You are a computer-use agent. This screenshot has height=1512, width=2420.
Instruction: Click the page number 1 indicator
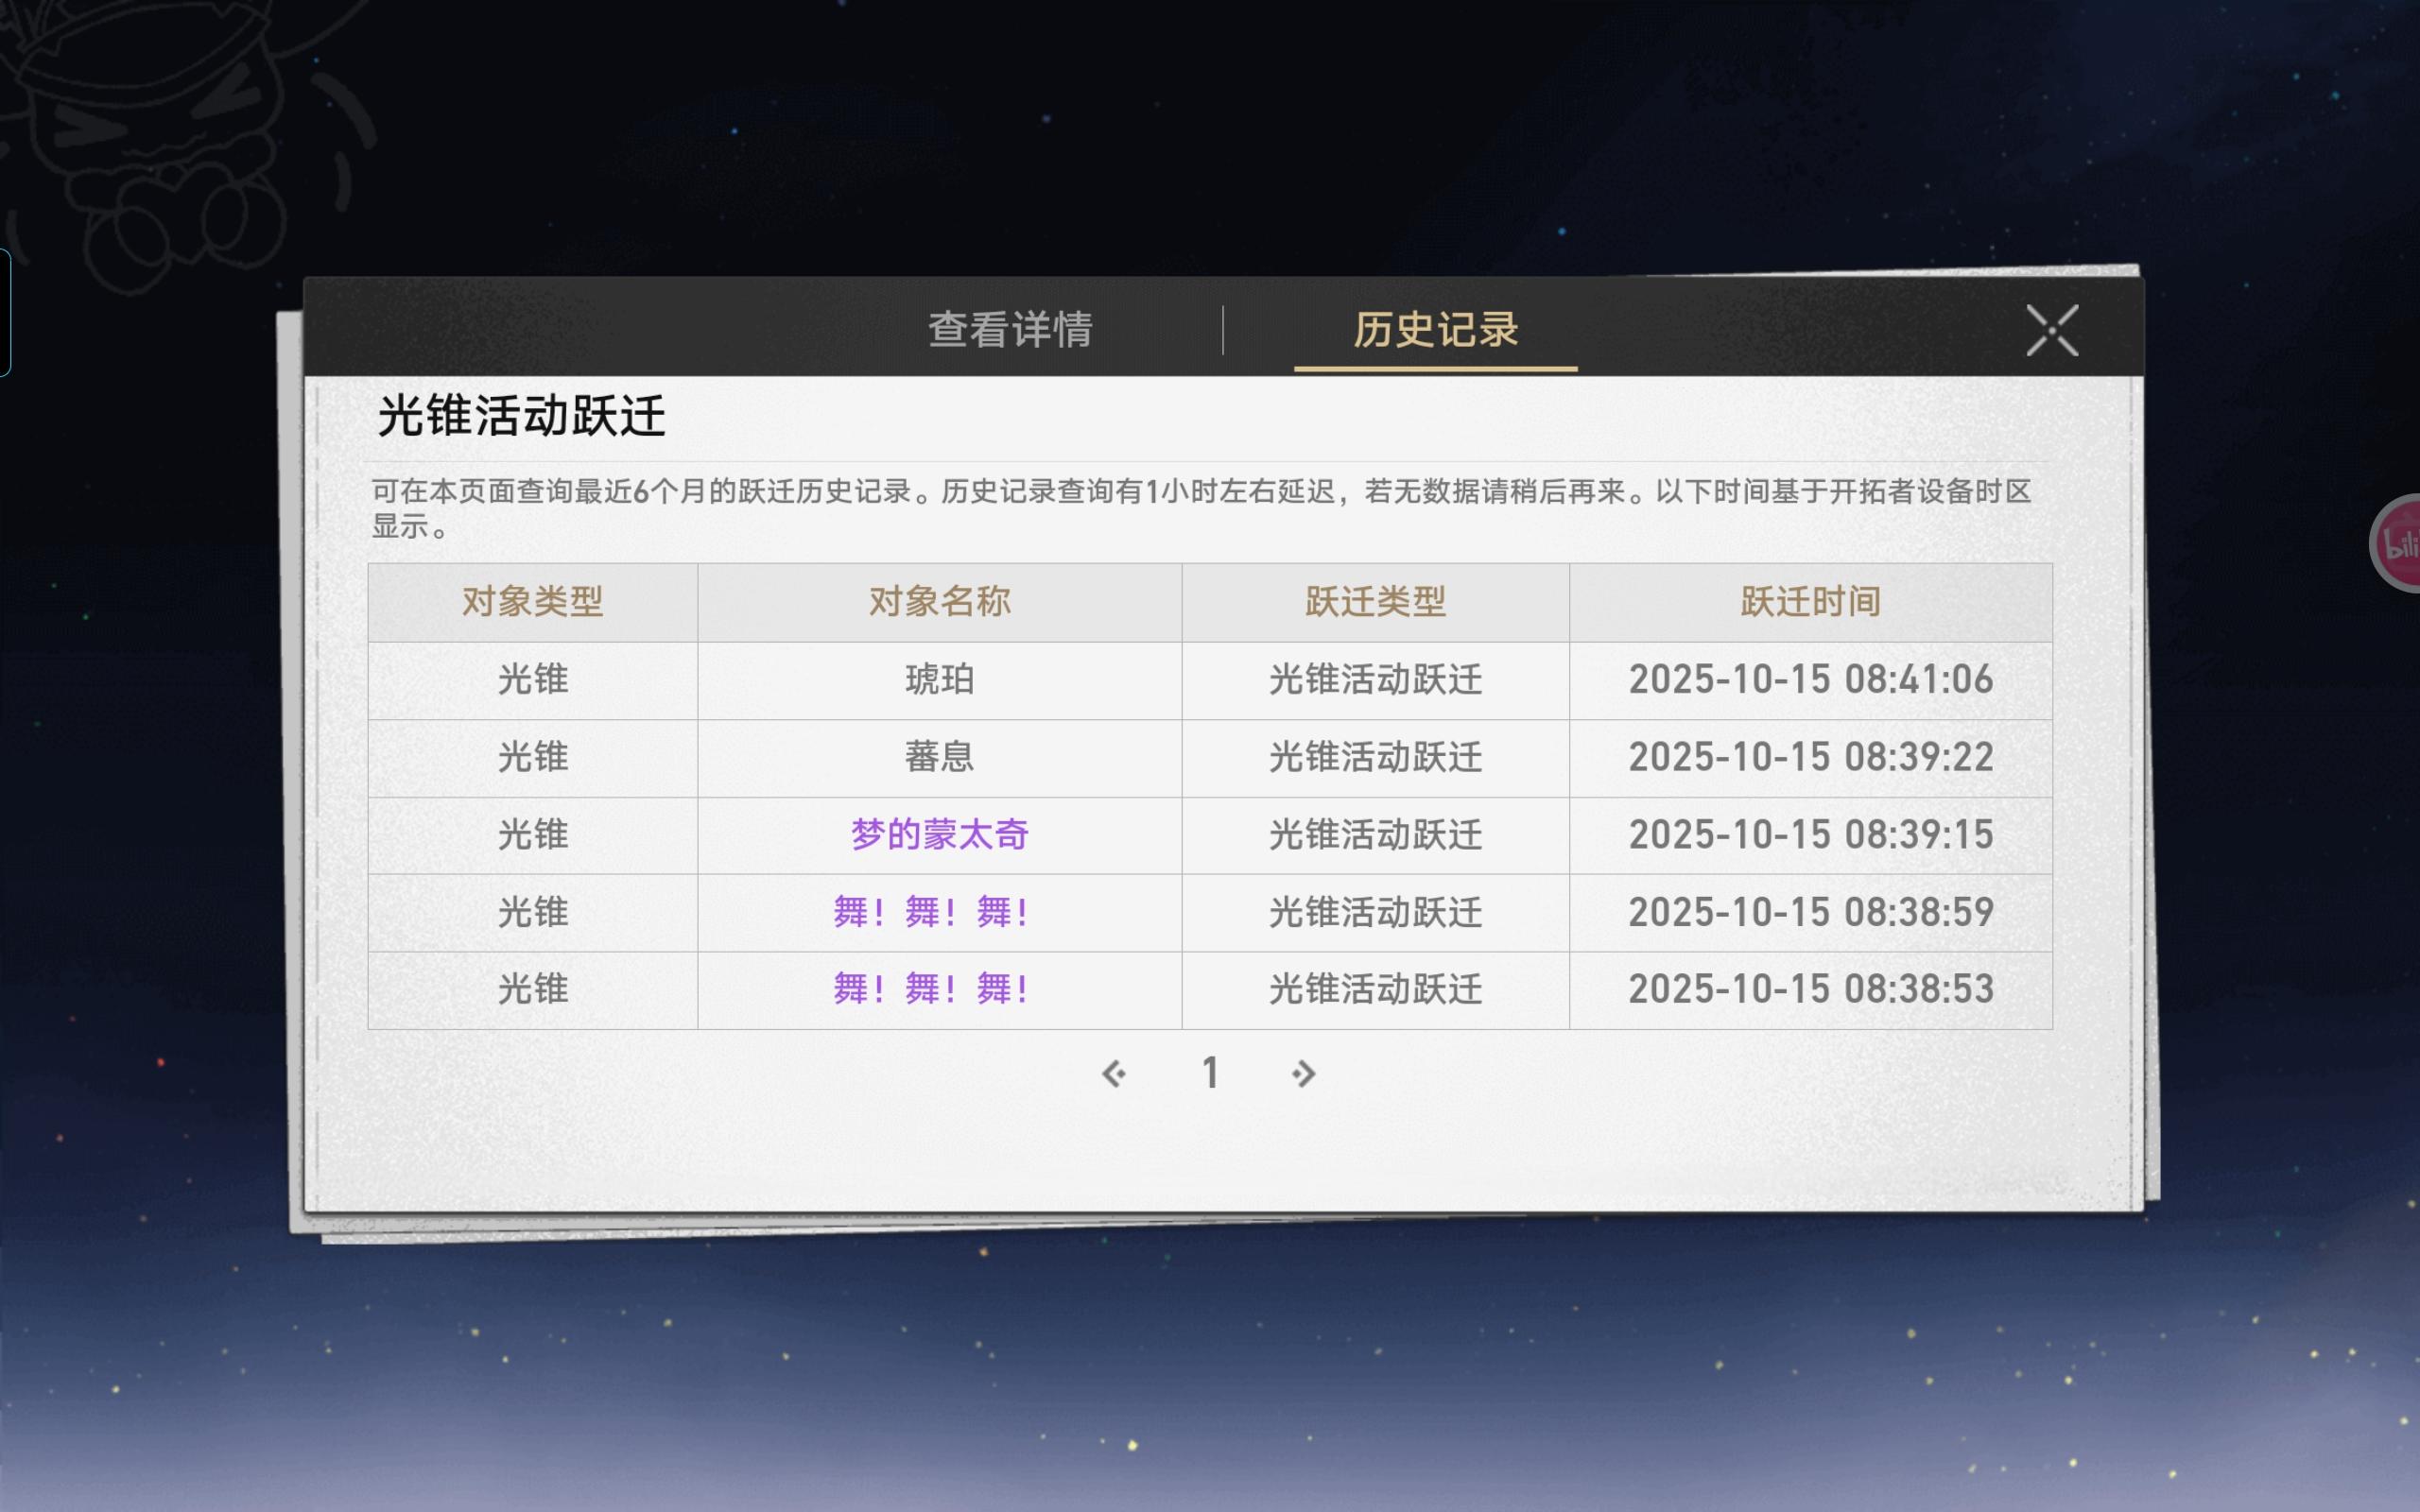pyautogui.click(x=1210, y=1073)
